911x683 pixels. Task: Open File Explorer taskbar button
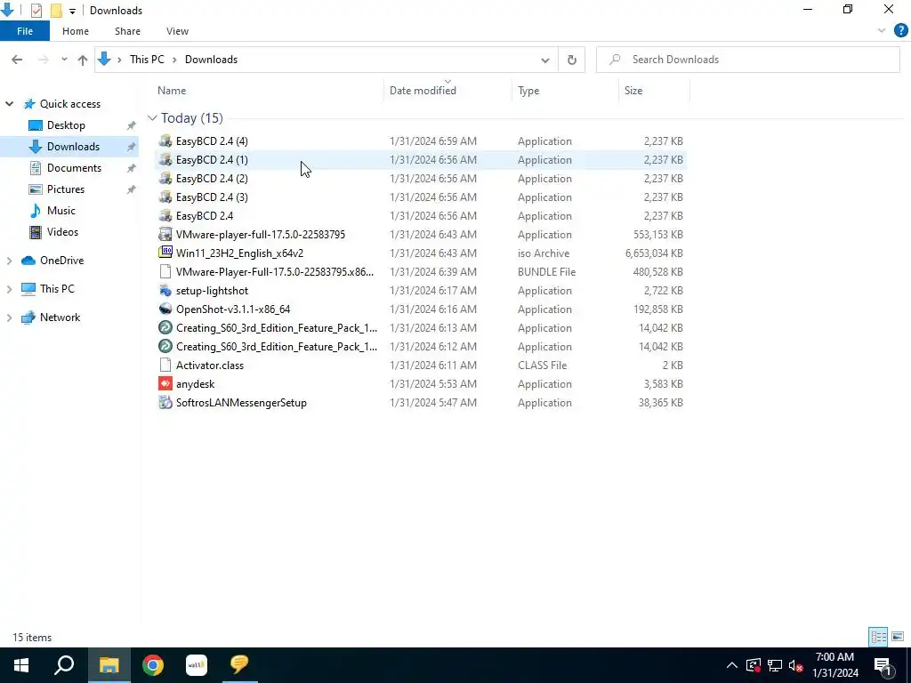click(x=109, y=665)
